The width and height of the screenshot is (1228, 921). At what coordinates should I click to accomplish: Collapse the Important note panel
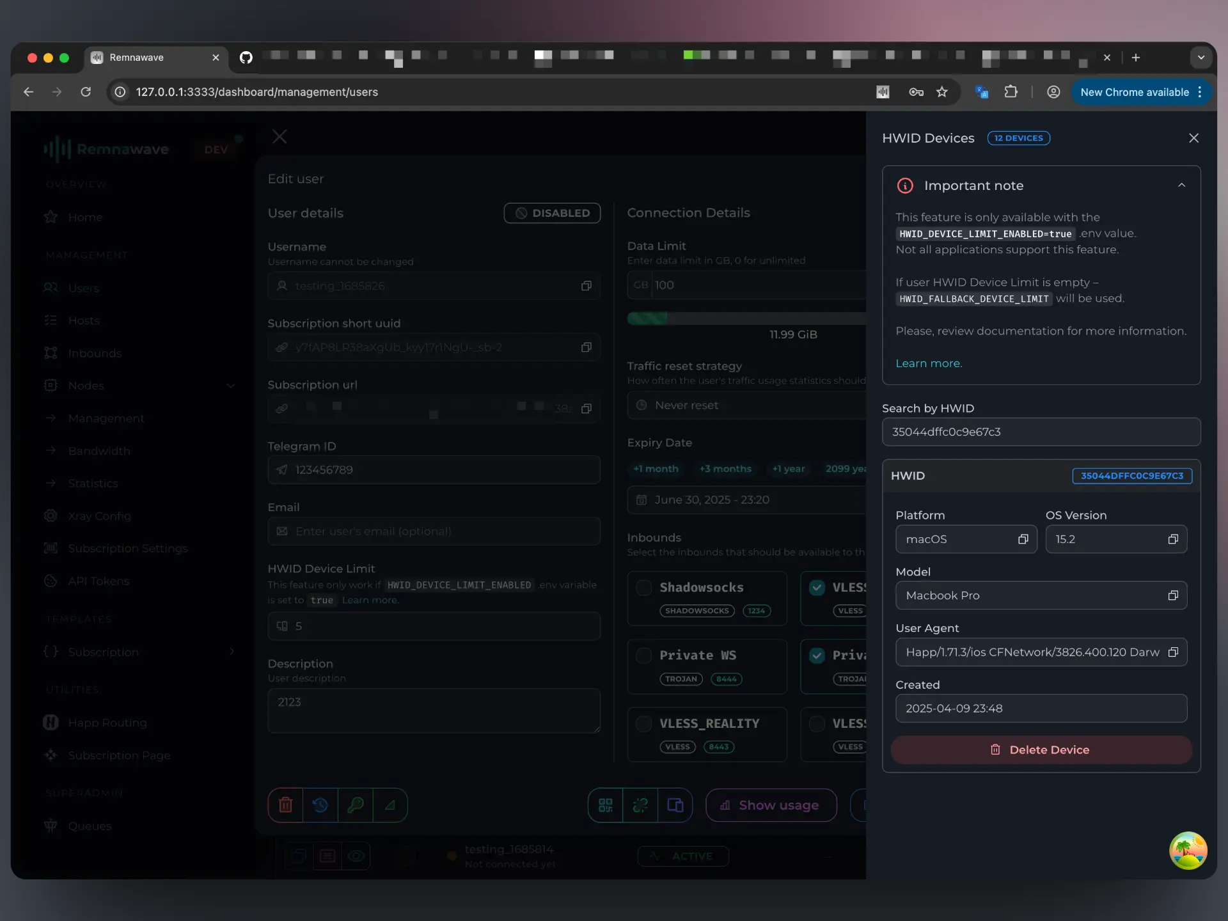click(x=1181, y=185)
